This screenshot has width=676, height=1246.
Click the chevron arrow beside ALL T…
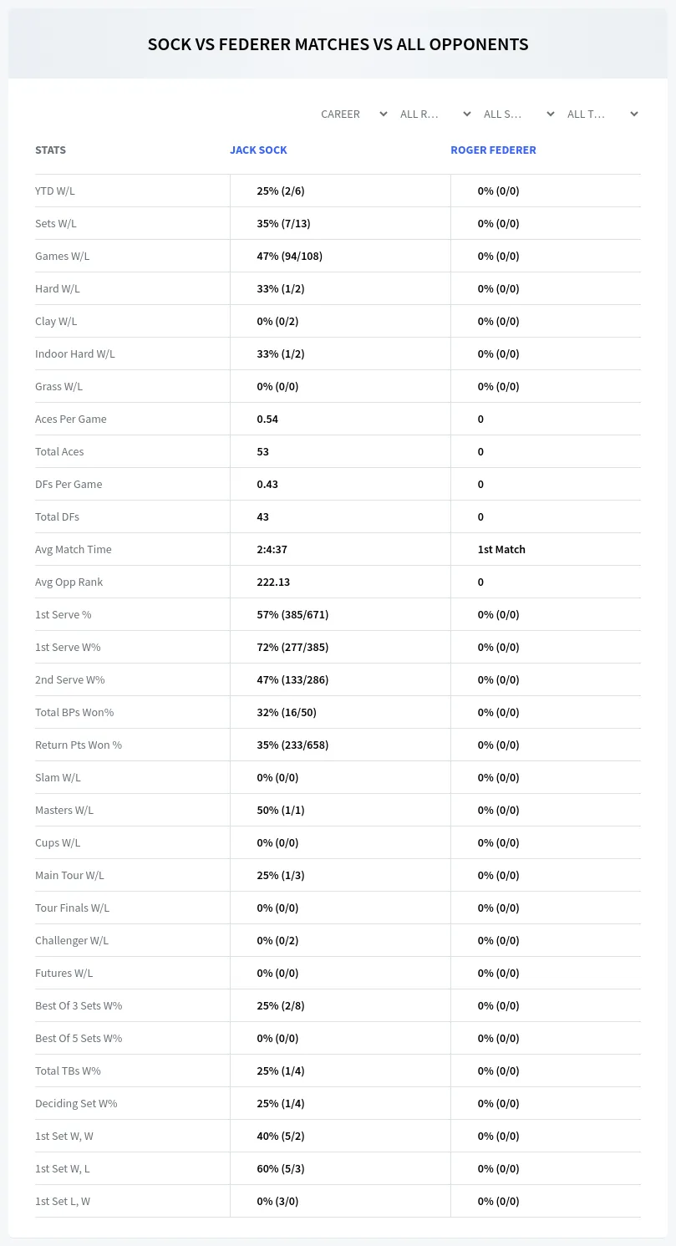633,114
